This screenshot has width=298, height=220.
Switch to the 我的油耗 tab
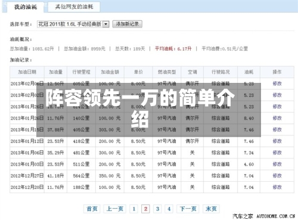click(26, 7)
